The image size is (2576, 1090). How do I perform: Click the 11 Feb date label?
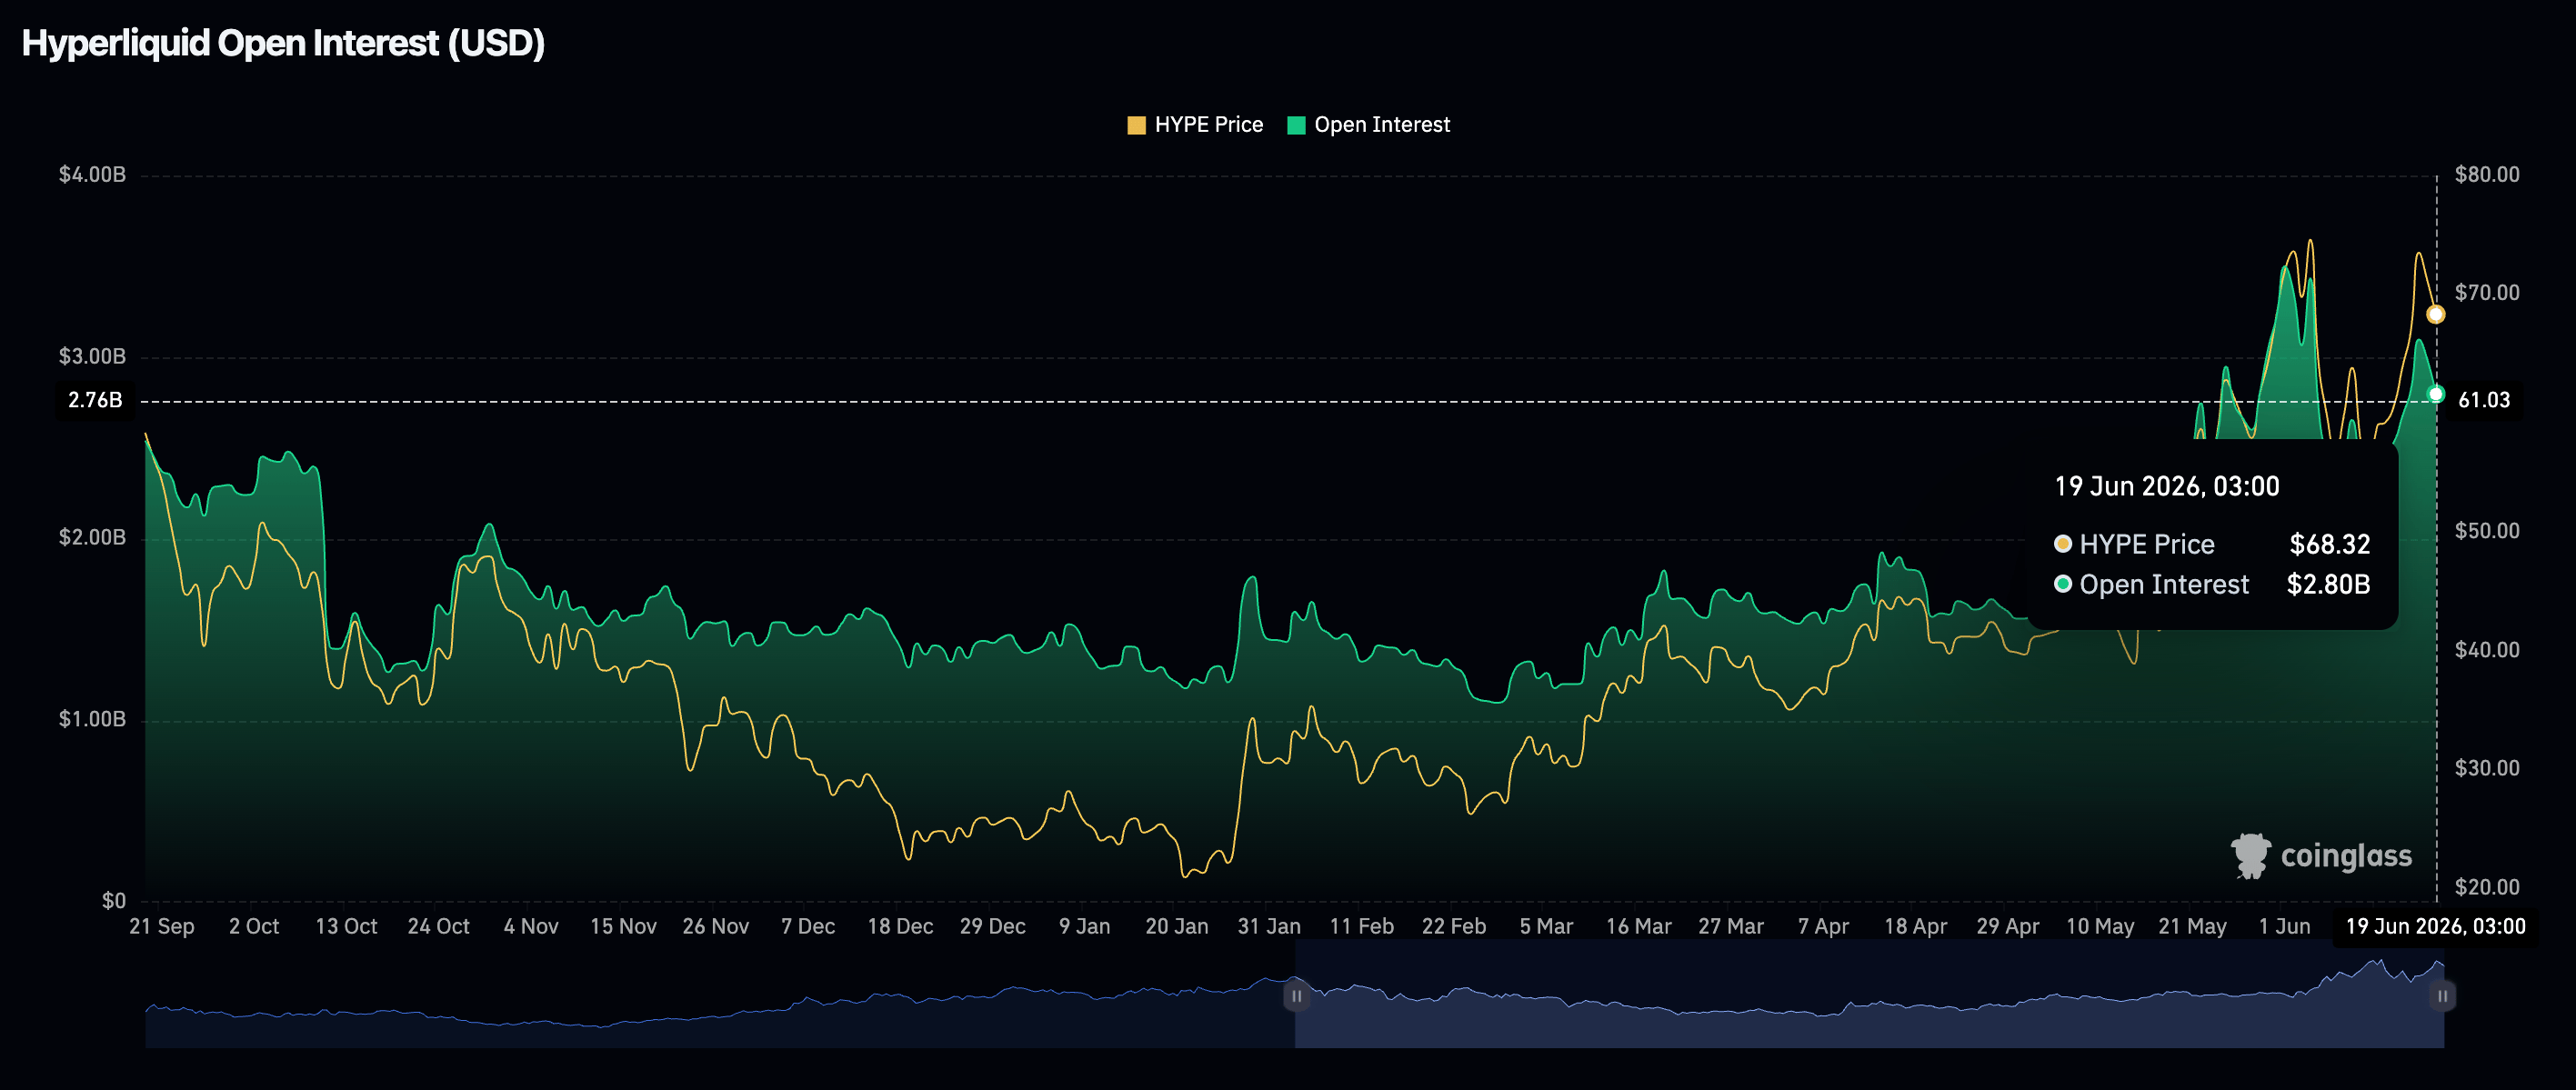(1361, 927)
